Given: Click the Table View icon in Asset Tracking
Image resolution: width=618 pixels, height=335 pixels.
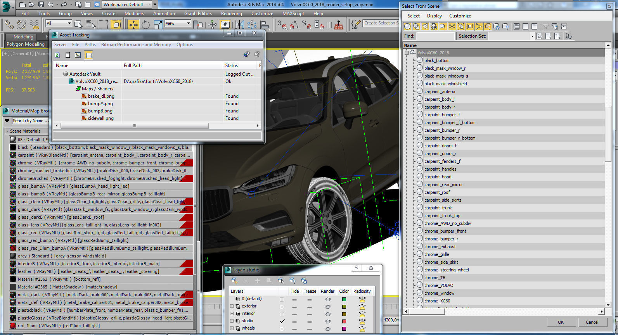Looking at the screenshot, I should pos(89,55).
